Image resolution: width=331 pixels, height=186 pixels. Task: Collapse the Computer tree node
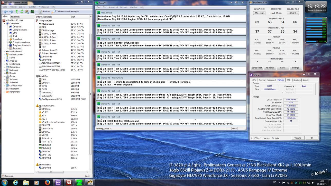click(4, 24)
